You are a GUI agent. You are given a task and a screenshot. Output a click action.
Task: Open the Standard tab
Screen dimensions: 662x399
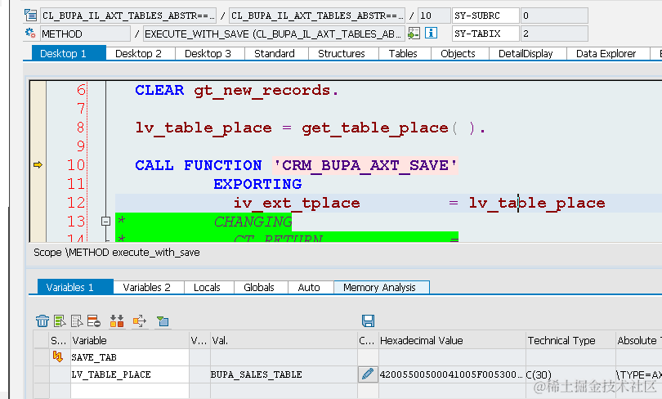pos(275,54)
